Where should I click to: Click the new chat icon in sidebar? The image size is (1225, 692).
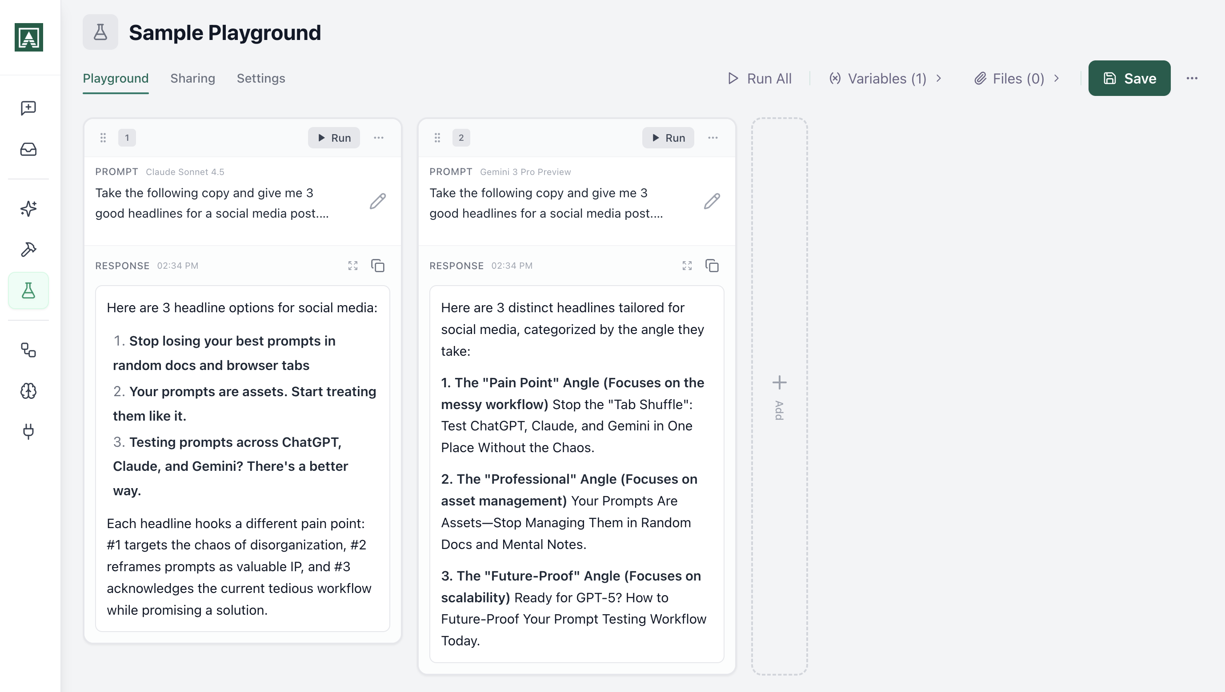(x=28, y=108)
